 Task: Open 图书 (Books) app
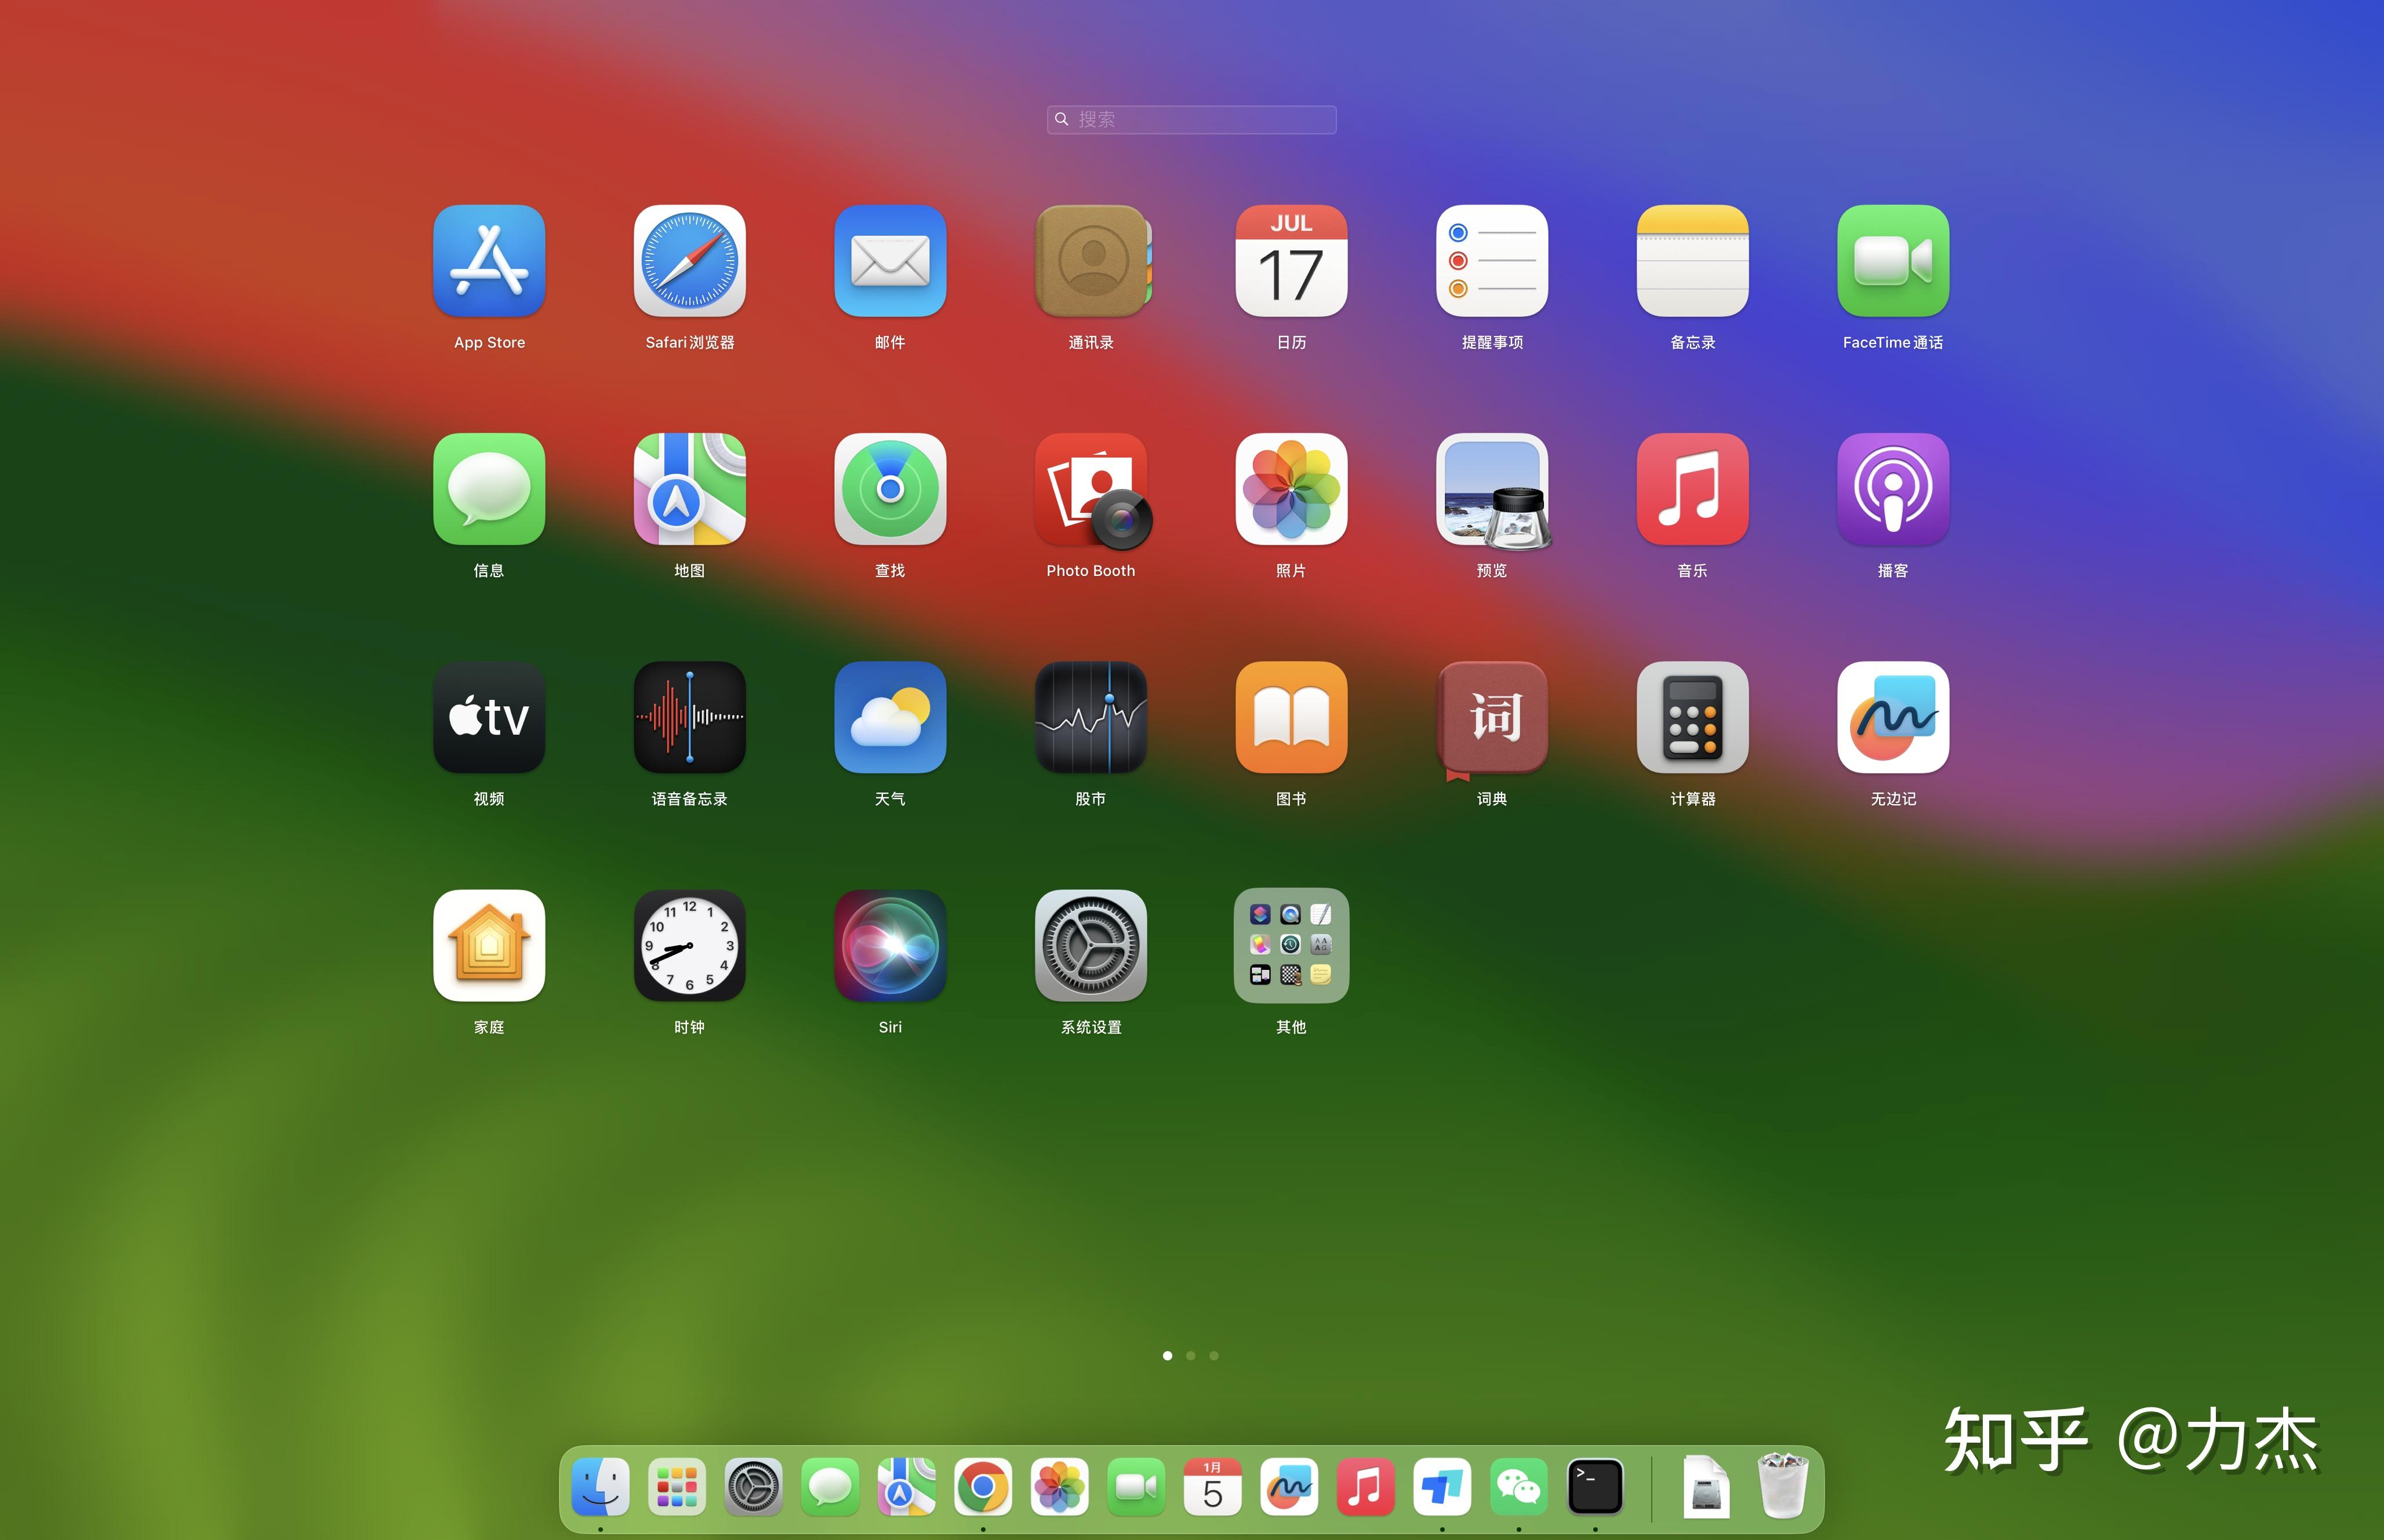pos(1292,717)
